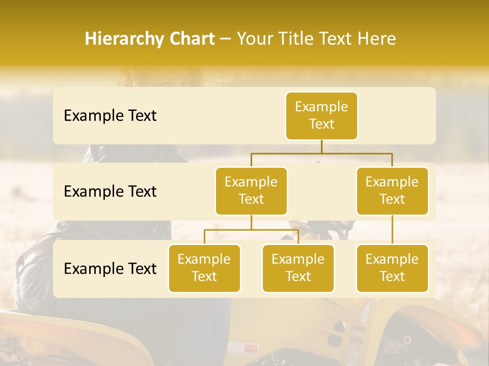489x366 pixels.
Task: Select the left box in the second level
Action: pyautogui.click(x=251, y=191)
